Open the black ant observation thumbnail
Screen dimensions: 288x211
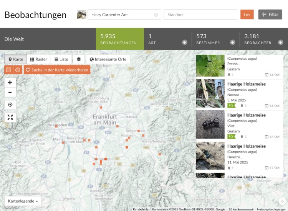coord(210,124)
